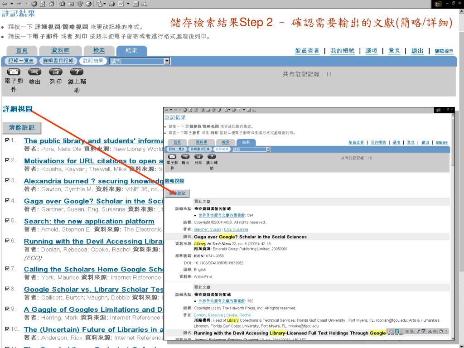Switch to the 首頁 tab in the main window
Screen dimensions: 464x348
tap(22, 50)
